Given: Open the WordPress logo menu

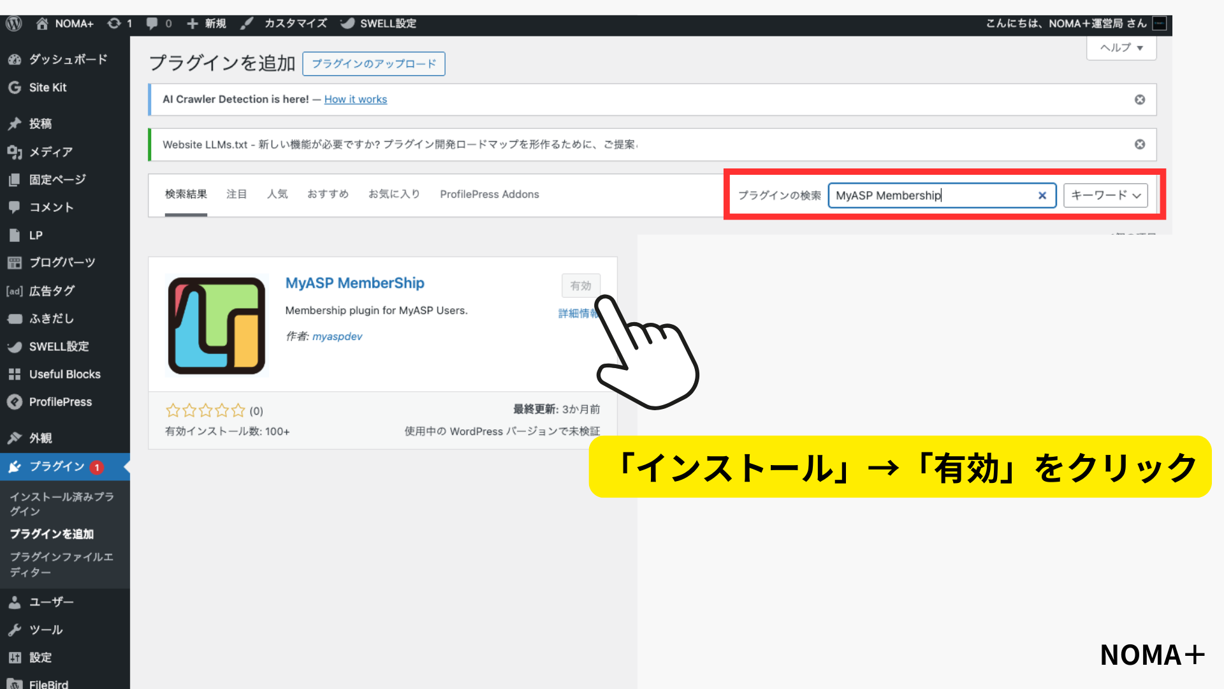Looking at the screenshot, I should click(14, 24).
